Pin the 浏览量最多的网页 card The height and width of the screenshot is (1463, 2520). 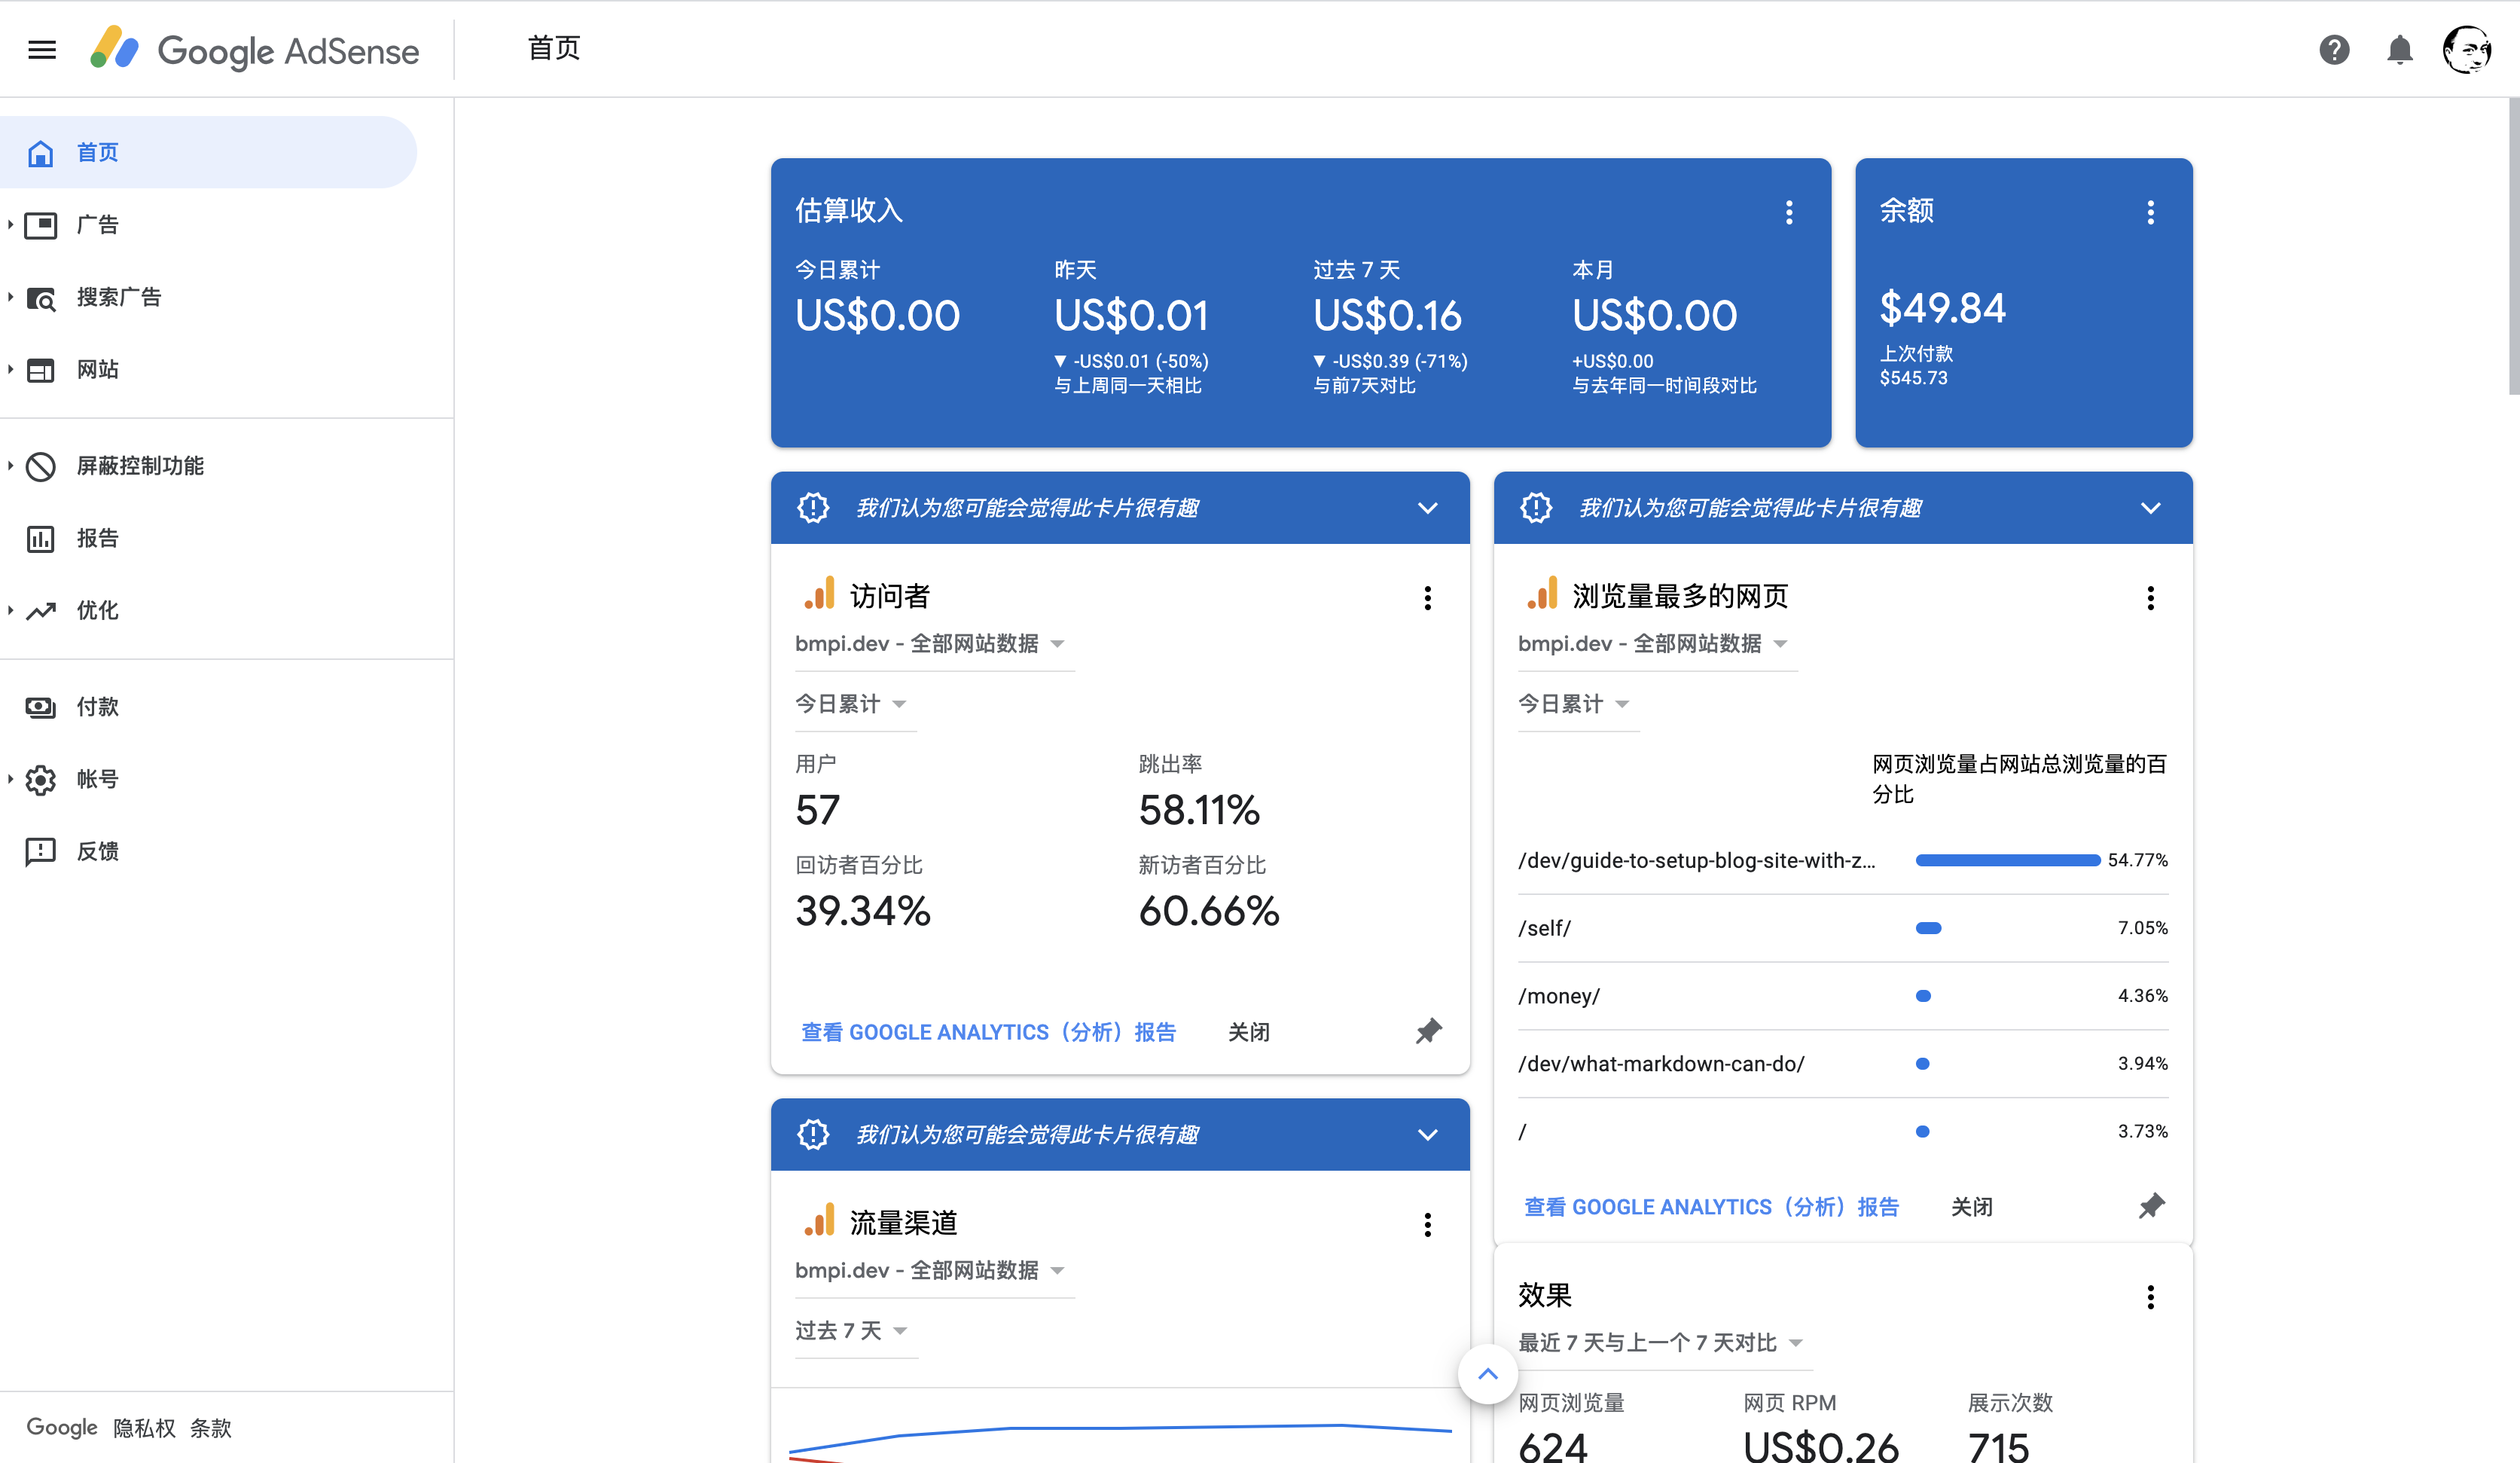coord(2151,1206)
